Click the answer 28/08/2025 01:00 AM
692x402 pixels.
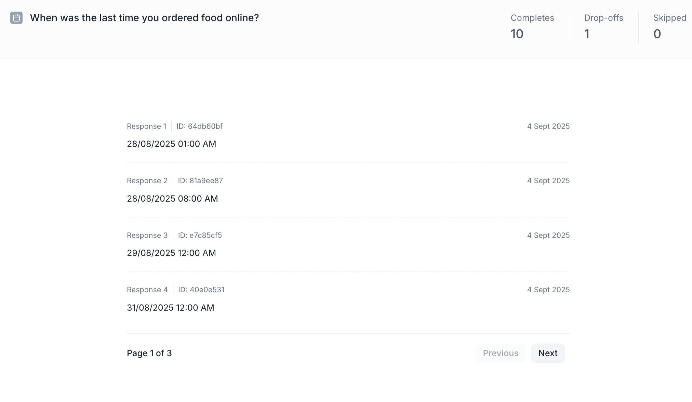coord(172,144)
